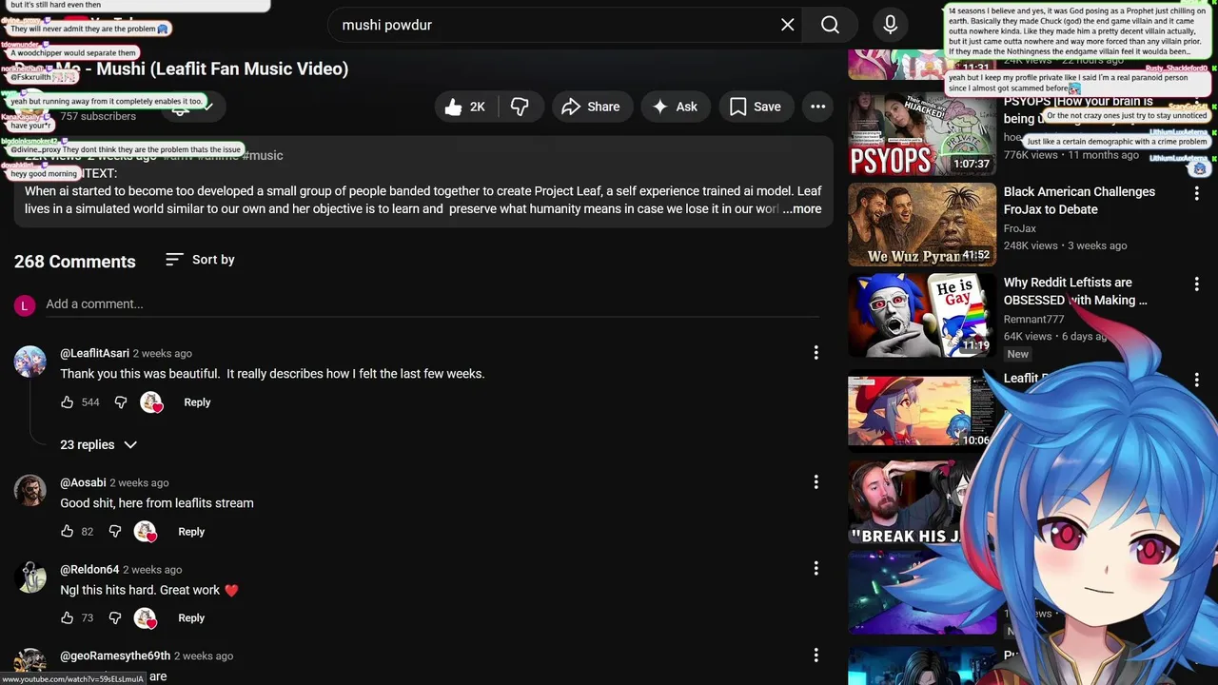The height and width of the screenshot is (685, 1218).
Task: Click the '268 Comments' count heading
Action: coord(75,262)
